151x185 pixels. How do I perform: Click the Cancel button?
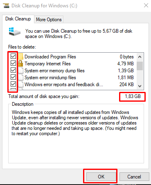click(134, 177)
